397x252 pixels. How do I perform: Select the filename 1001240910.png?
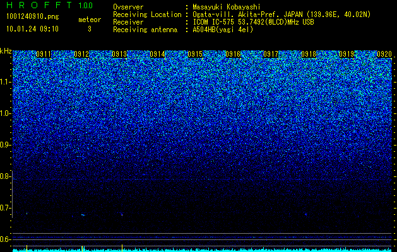[x=32, y=16]
